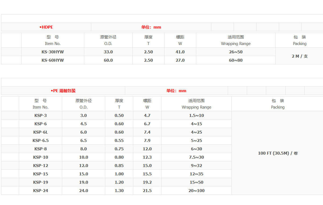This screenshot has height=205, width=323.
Task: Click the KSP-6.5 item number
Action: [x=41, y=141]
